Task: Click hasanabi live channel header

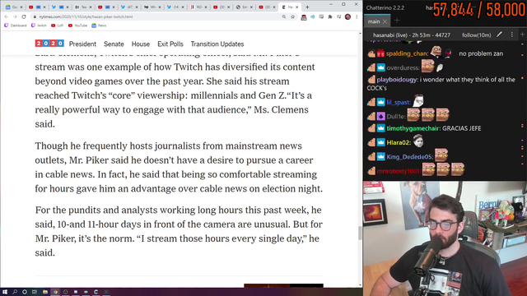Action: click(412, 35)
